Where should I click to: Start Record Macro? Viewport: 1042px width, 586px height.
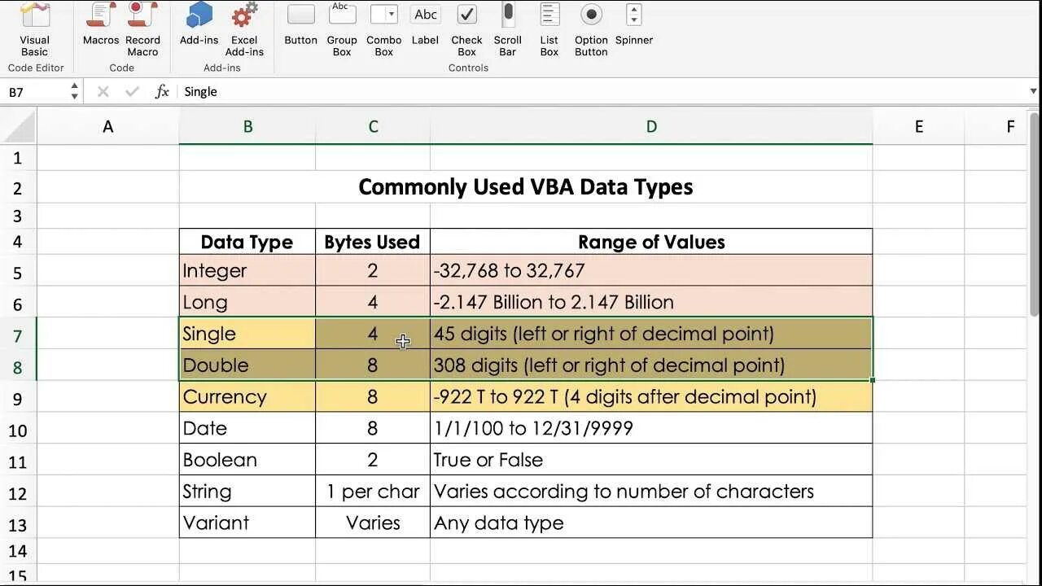142,29
